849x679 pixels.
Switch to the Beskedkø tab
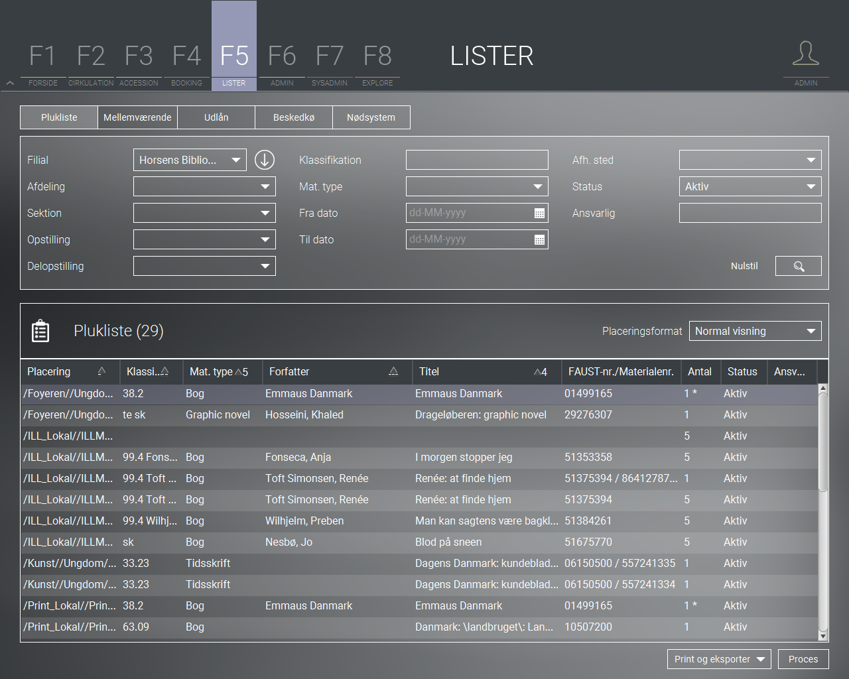point(294,117)
